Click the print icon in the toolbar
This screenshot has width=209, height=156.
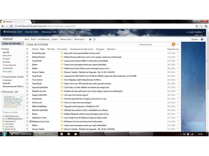tap(90, 39)
